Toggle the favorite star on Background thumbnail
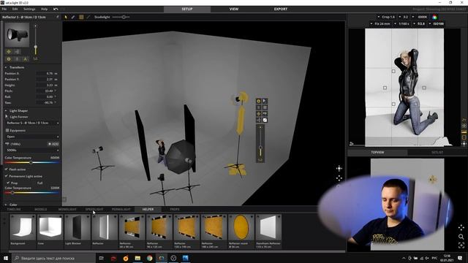 click(x=34, y=217)
